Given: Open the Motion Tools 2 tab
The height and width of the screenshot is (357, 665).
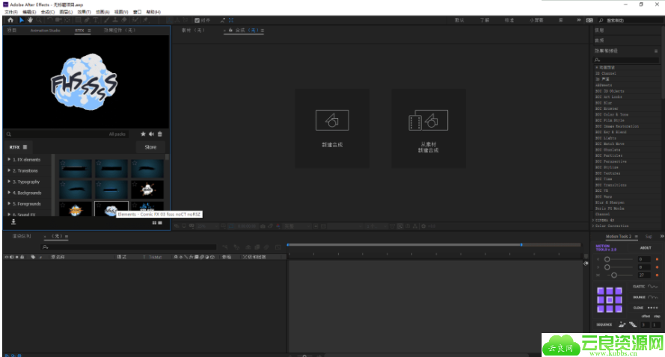Looking at the screenshot, I should (618, 237).
